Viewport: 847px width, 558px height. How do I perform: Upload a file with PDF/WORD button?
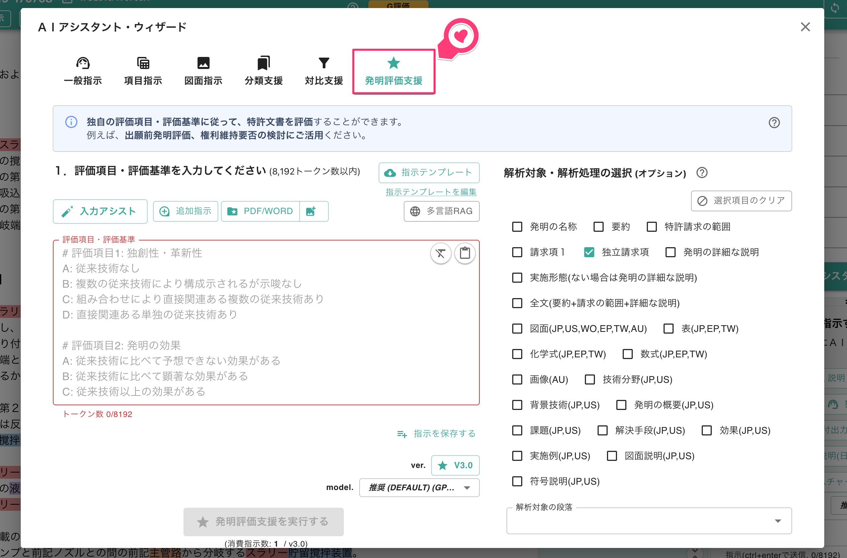click(260, 211)
